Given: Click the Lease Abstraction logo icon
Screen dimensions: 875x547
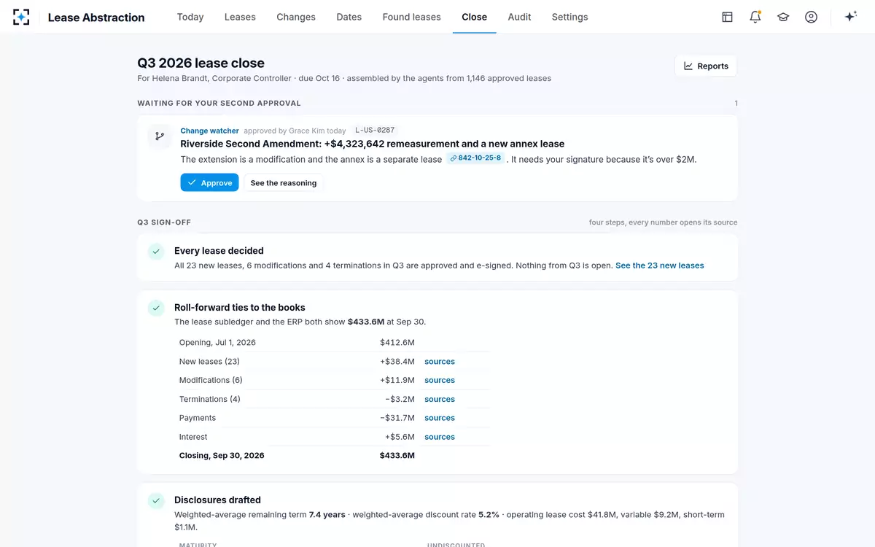Looking at the screenshot, I should (x=21, y=17).
